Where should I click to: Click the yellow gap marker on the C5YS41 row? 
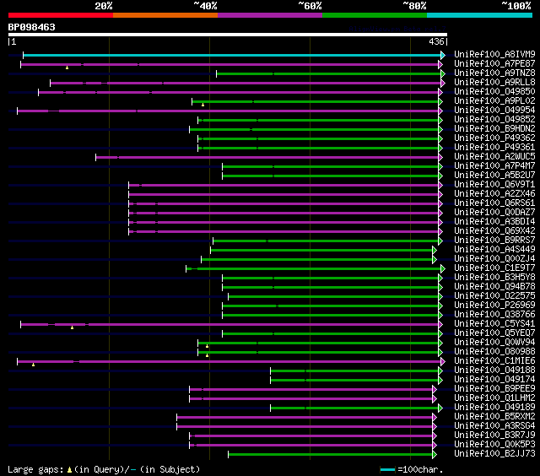point(73,327)
